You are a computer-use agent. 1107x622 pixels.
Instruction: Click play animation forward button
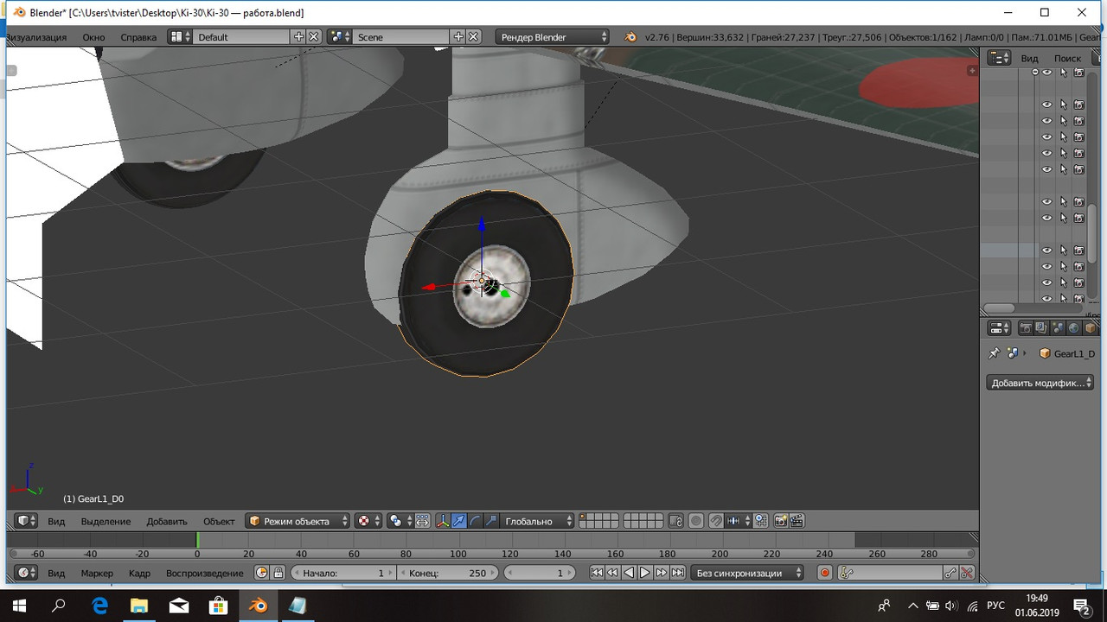coord(645,573)
